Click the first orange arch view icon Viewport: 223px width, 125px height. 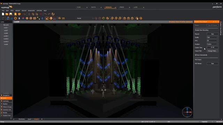click(x=124, y=18)
